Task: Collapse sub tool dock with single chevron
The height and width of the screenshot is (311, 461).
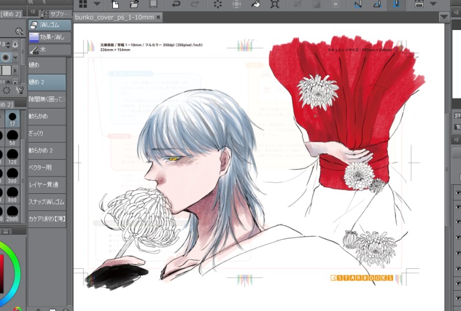Action: (44, 2)
